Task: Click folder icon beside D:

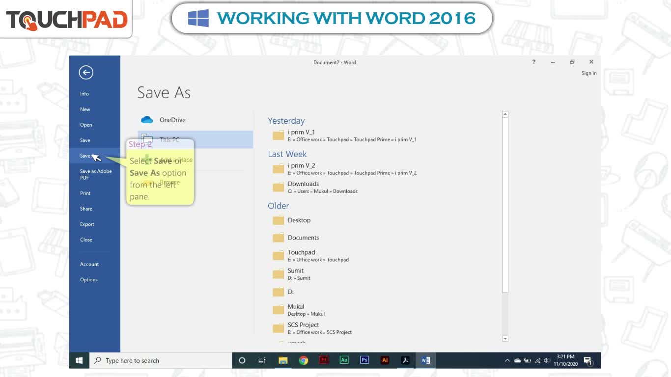Action: click(279, 292)
